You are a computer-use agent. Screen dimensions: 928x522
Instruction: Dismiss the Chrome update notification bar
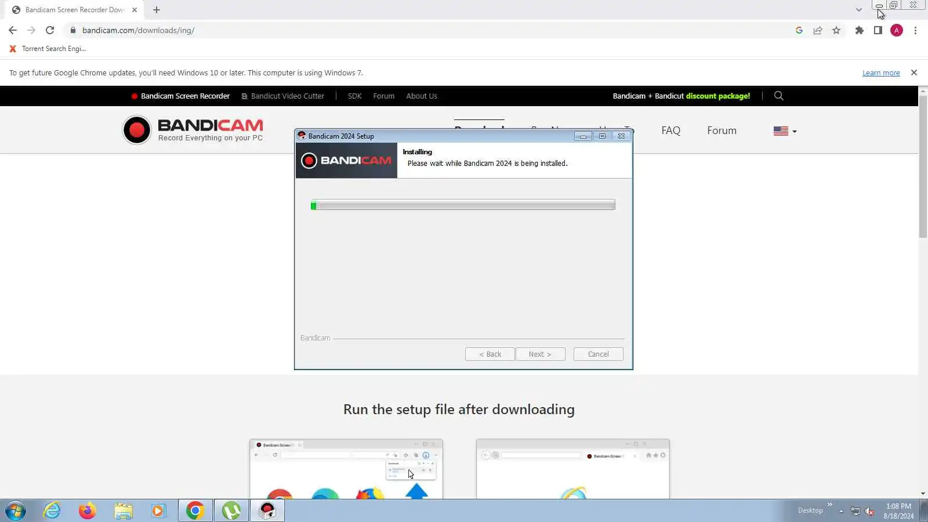pyautogui.click(x=914, y=72)
